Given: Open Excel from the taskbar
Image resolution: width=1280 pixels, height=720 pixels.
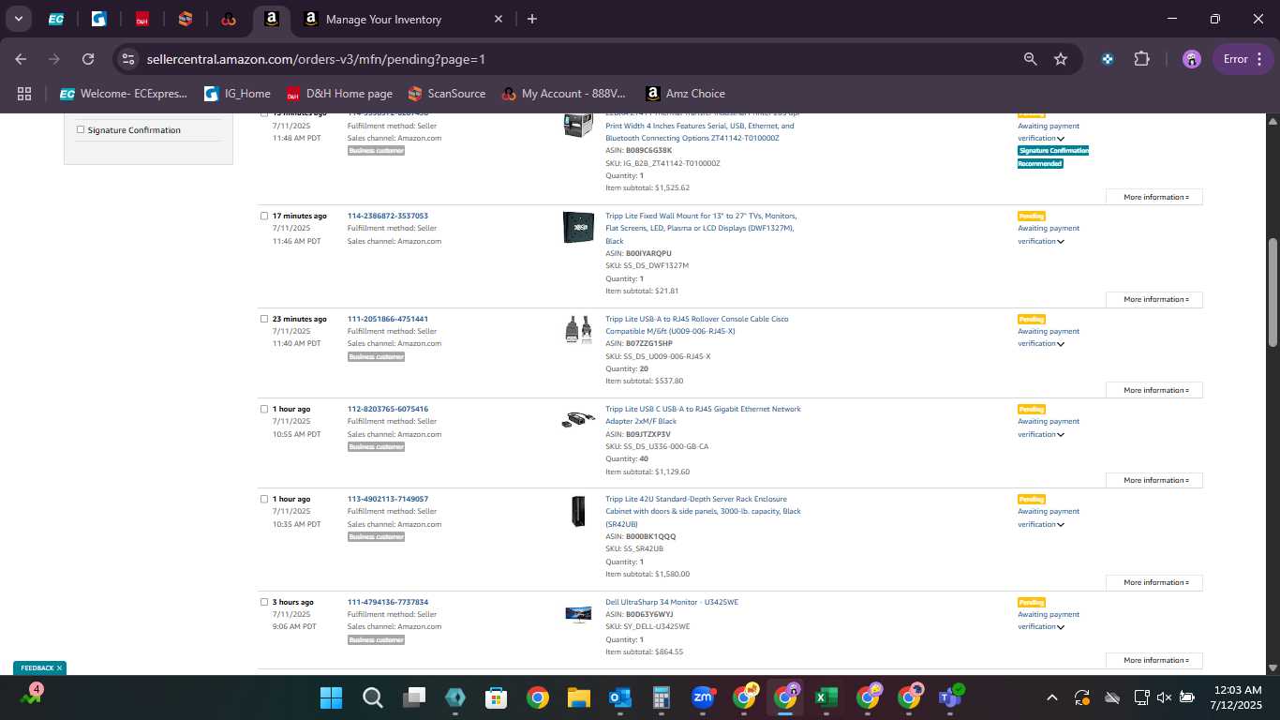Looking at the screenshot, I should 826,697.
